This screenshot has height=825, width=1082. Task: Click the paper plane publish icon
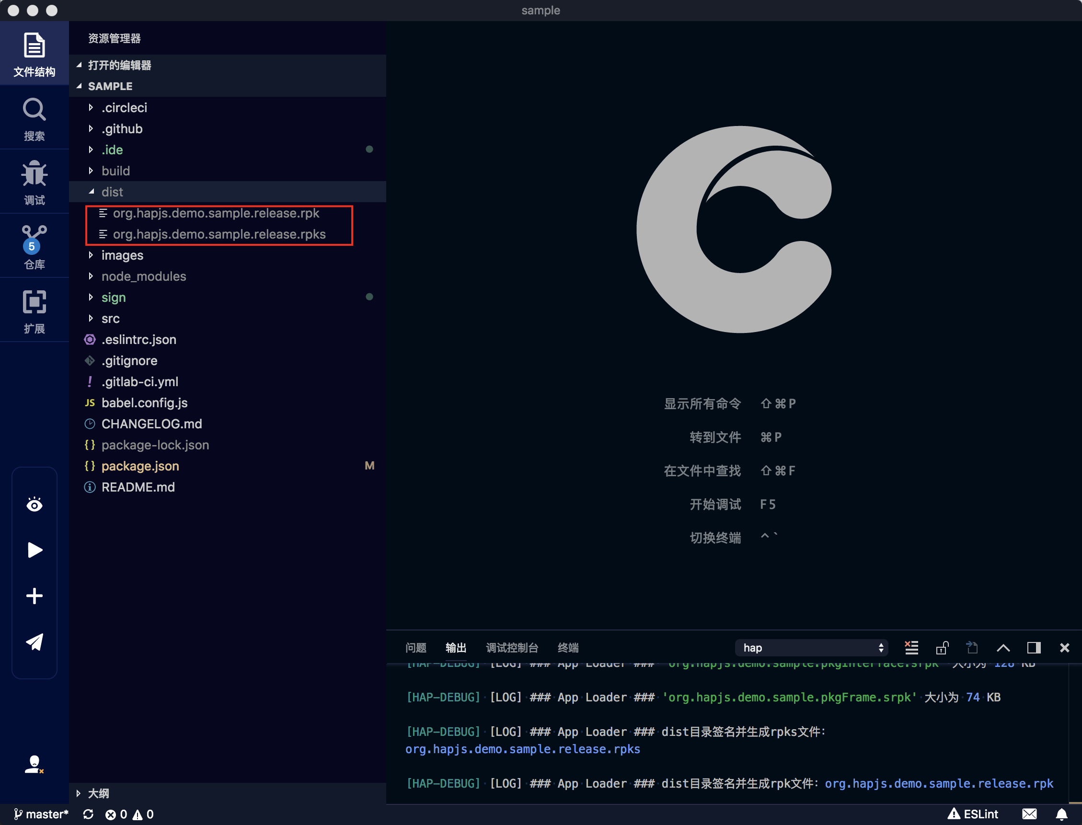[x=35, y=642]
